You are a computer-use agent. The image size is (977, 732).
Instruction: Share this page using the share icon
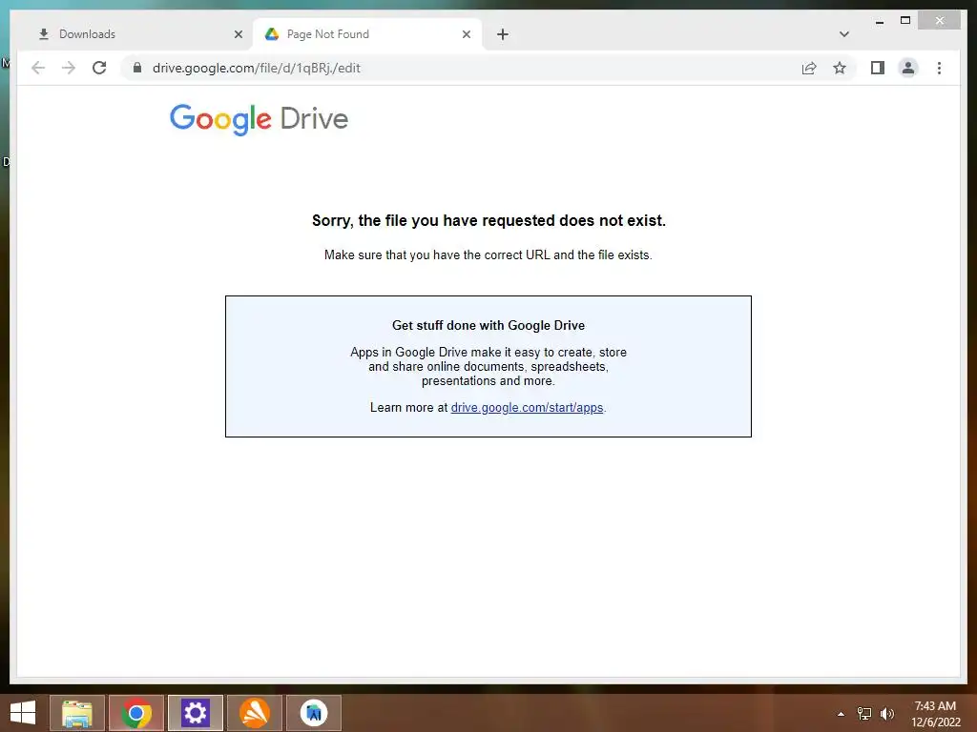click(809, 68)
